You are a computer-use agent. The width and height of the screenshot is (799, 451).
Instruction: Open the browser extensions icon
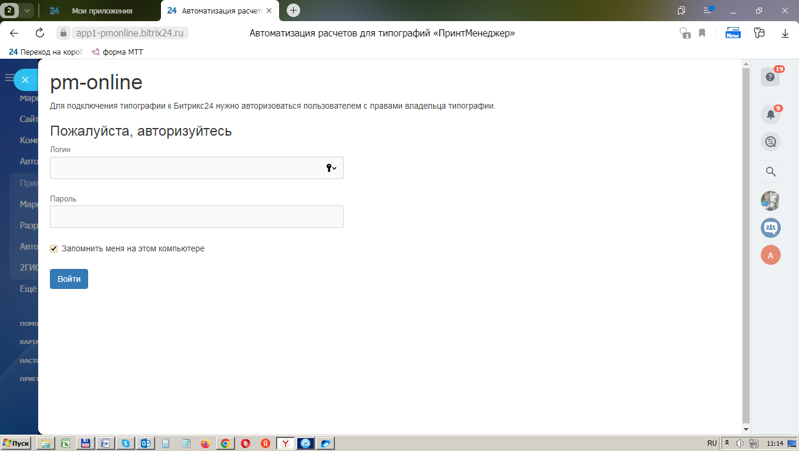coord(760,33)
